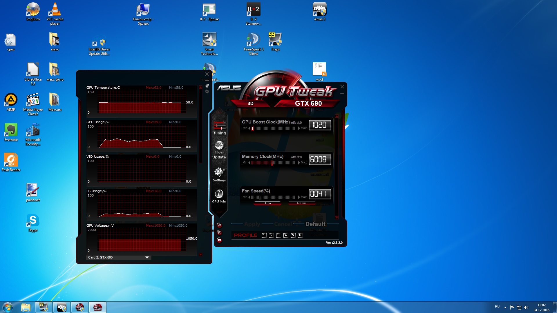The height and width of the screenshot is (313, 557).
Task: Select Evernote desktop icon
Action: pos(11,132)
